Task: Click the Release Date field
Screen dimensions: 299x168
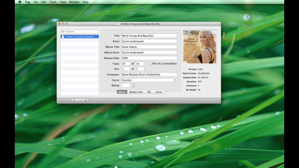Action: tap(149, 58)
